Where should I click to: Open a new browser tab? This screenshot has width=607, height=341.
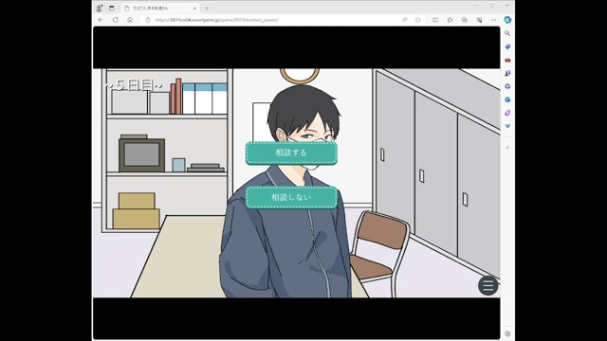point(207,9)
